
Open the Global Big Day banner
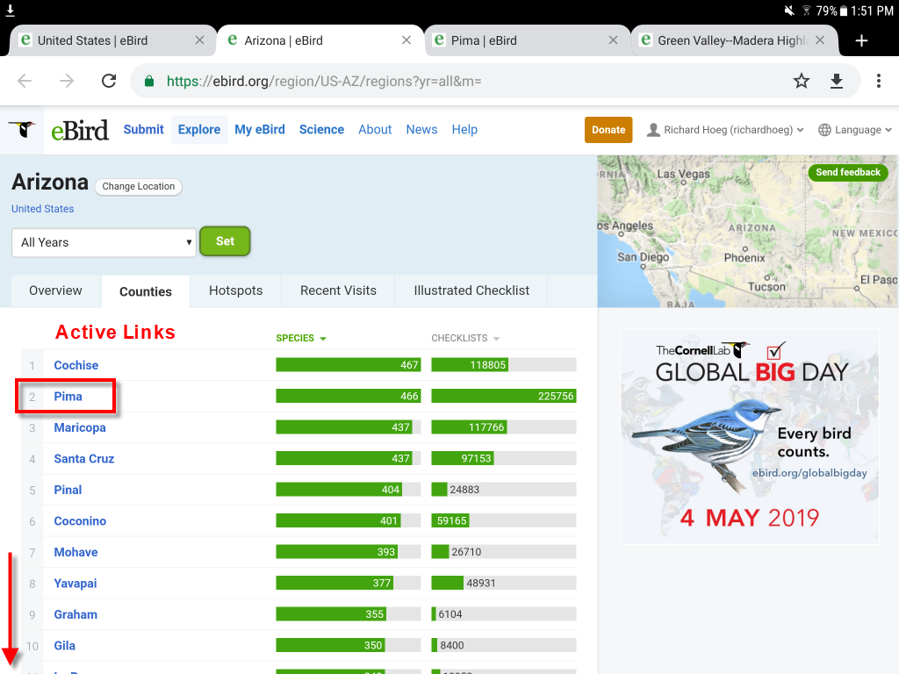click(x=750, y=437)
